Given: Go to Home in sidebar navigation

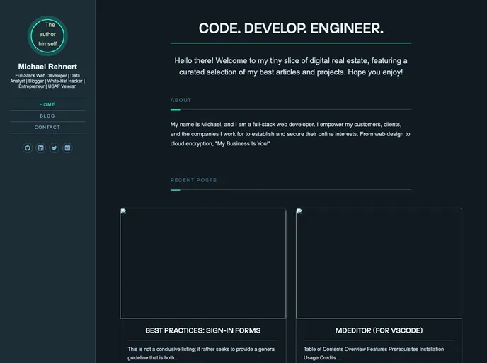Looking at the screenshot, I should pyautogui.click(x=47, y=104).
